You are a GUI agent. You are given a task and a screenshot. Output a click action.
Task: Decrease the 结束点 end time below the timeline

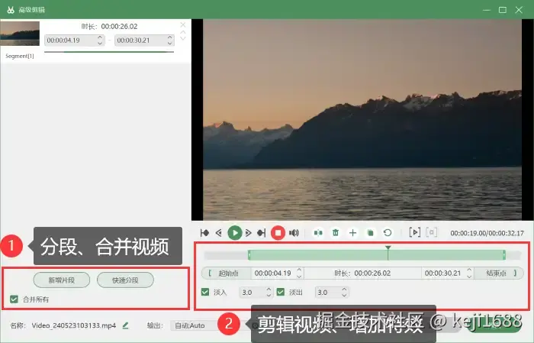(469, 276)
